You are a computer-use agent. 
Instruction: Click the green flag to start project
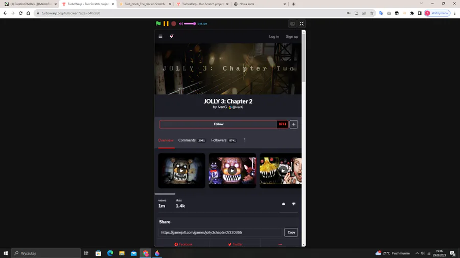tap(158, 23)
